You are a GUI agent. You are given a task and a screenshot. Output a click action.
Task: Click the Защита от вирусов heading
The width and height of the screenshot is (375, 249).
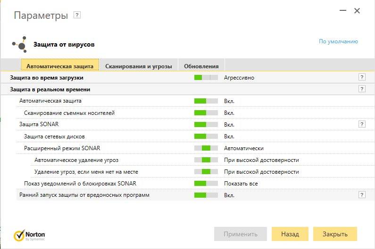[64, 44]
